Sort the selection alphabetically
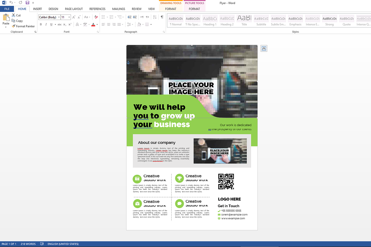371x247 pixels. click(x=155, y=17)
